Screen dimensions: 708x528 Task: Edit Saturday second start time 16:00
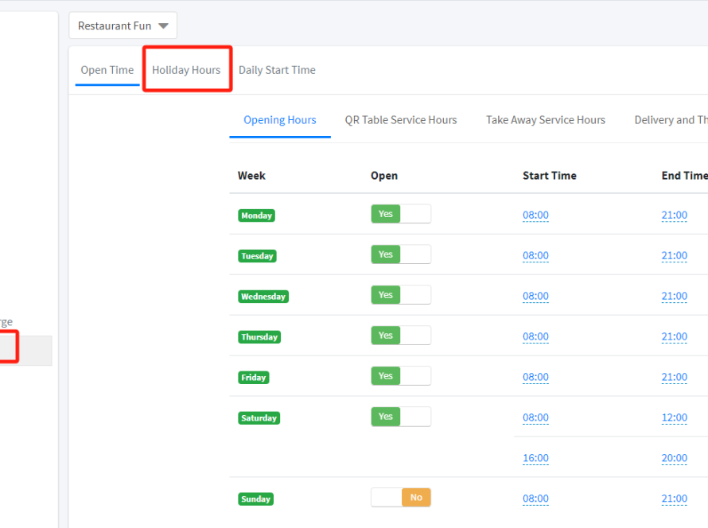[x=535, y=458]
